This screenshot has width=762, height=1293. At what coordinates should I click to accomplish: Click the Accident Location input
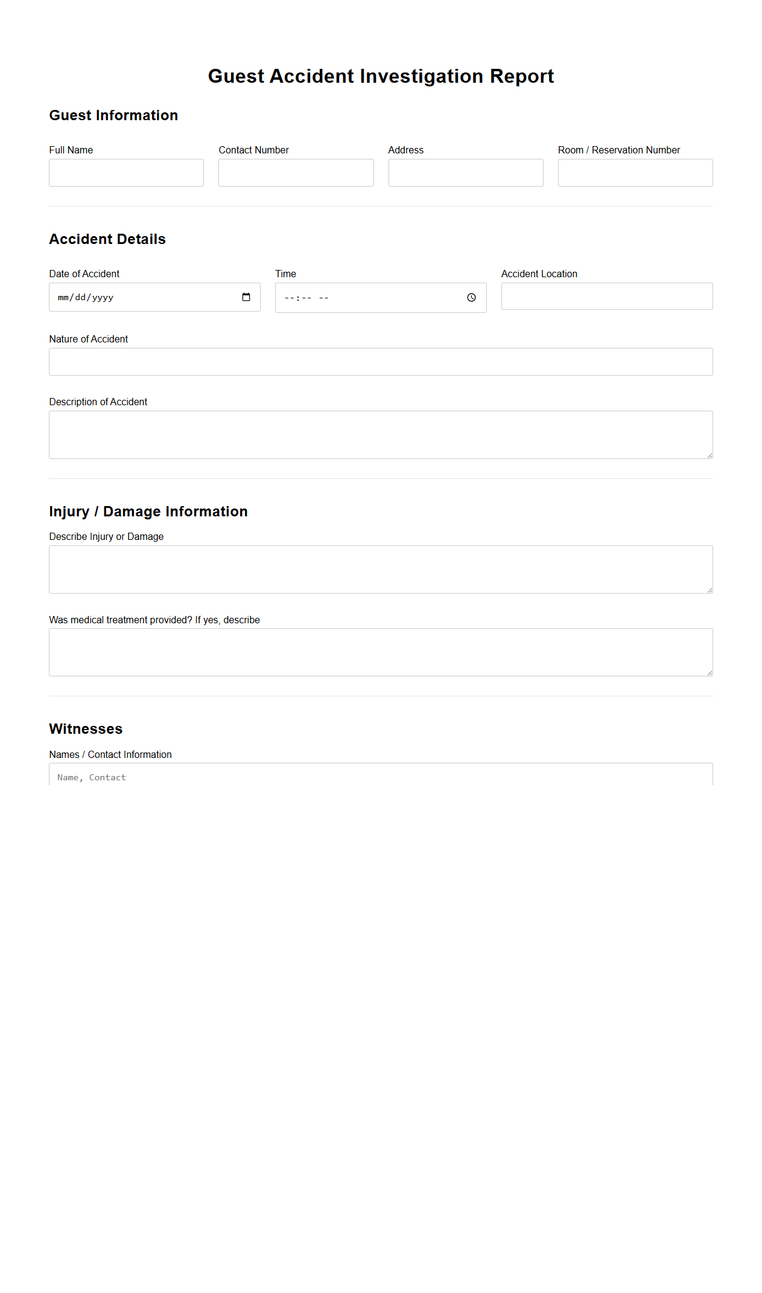(606, 296)
